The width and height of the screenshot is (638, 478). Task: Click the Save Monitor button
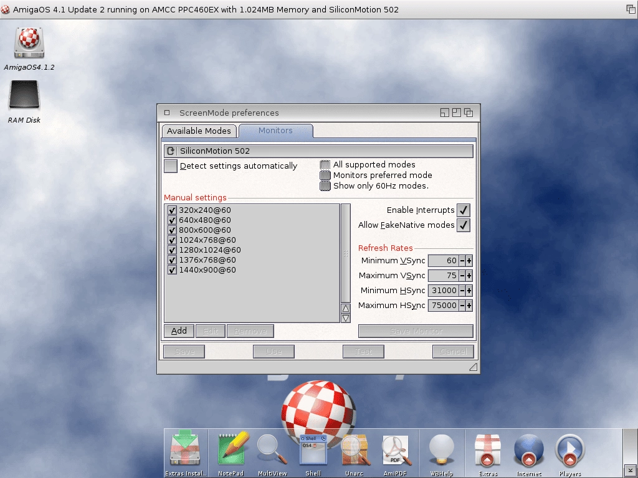tap(416, 331)
